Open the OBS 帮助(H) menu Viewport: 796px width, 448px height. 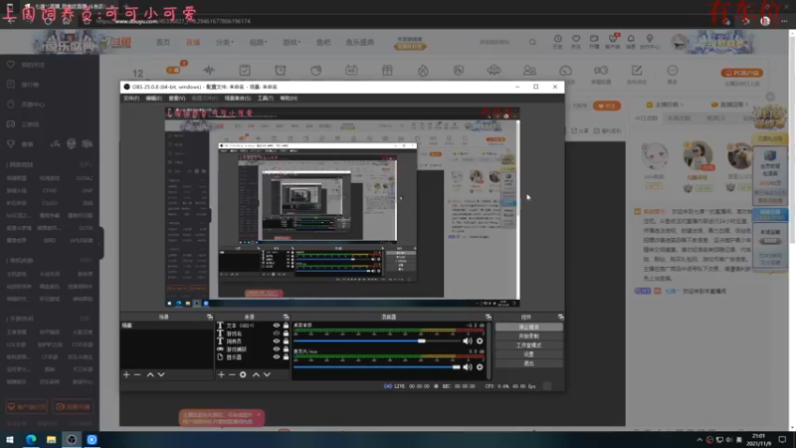[x=289, y=98]
